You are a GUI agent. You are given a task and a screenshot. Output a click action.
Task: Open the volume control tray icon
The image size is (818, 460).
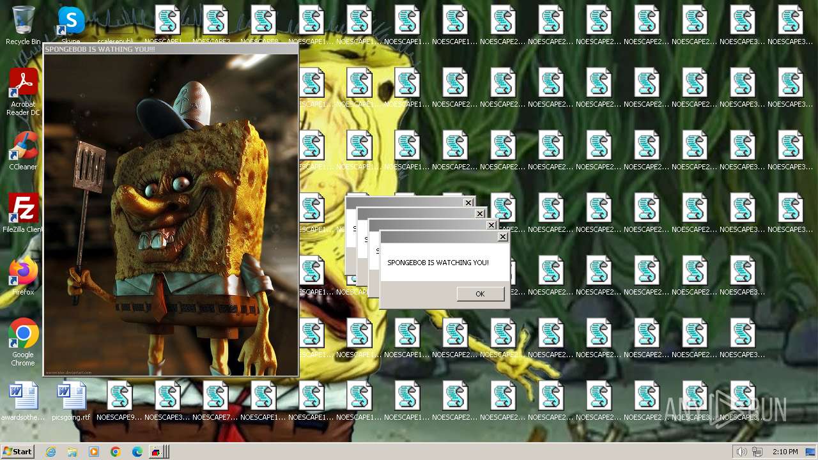[741, 452]
